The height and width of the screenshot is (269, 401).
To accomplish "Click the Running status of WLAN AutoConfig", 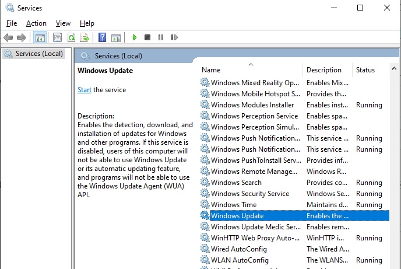I will point(369,260).
